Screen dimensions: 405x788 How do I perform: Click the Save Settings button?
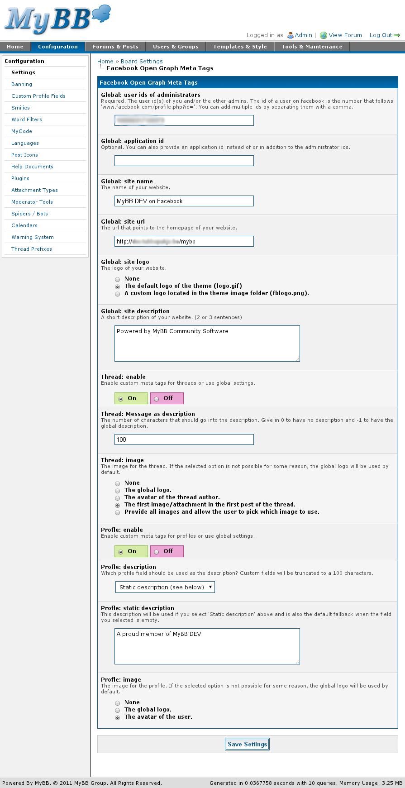[248, 744]
